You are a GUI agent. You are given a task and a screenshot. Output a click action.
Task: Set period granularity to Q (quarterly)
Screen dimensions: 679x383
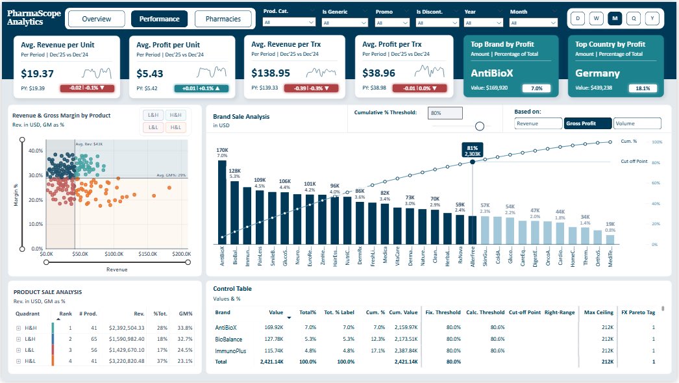(x=634, y=18)
